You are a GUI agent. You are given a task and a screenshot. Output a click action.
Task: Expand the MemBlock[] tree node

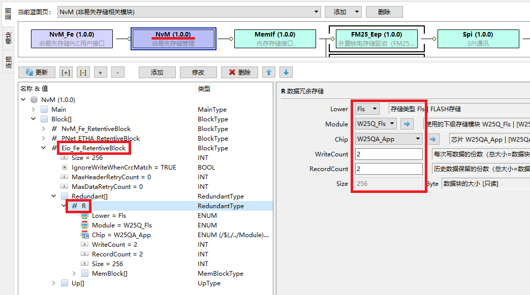(74, 274)
